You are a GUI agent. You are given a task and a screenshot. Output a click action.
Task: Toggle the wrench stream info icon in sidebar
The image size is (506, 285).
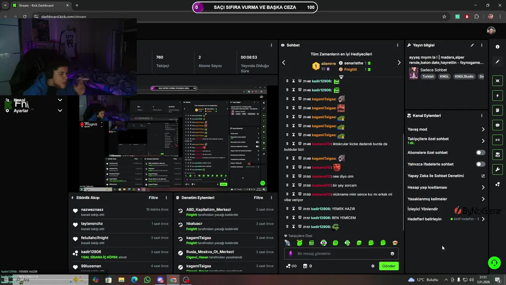click(x=497, y=169)
